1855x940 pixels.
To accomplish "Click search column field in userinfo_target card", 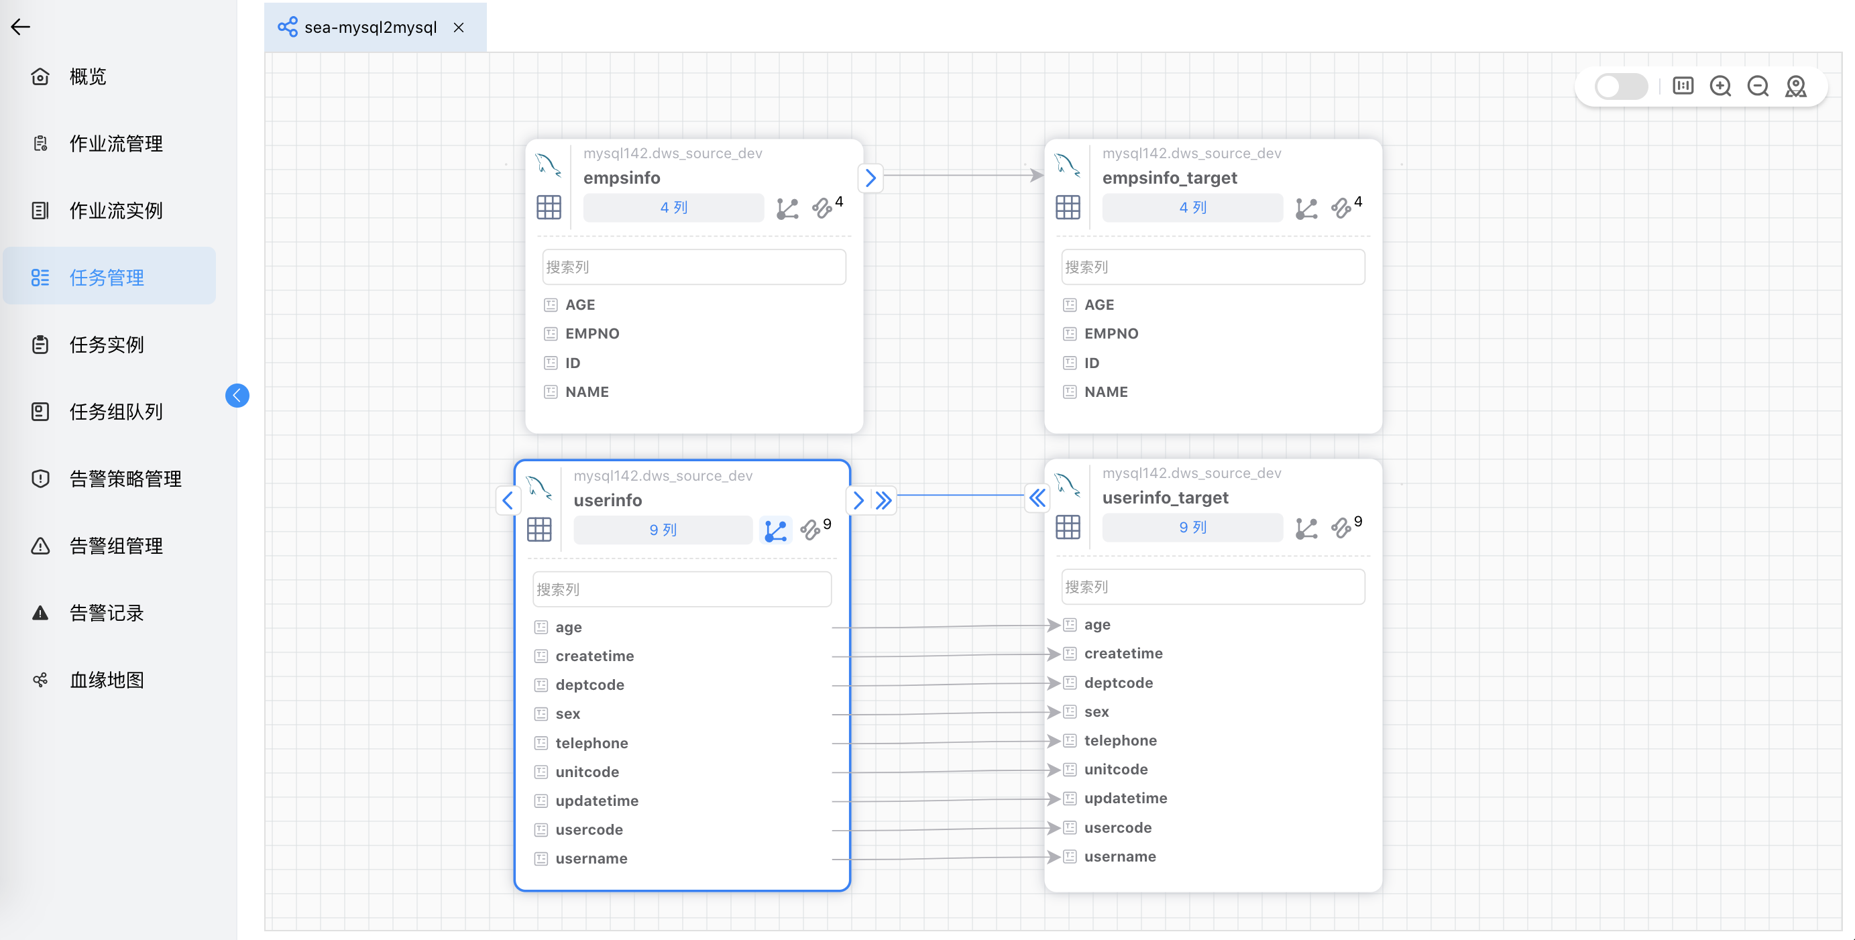I will (x=1213, y=587).
